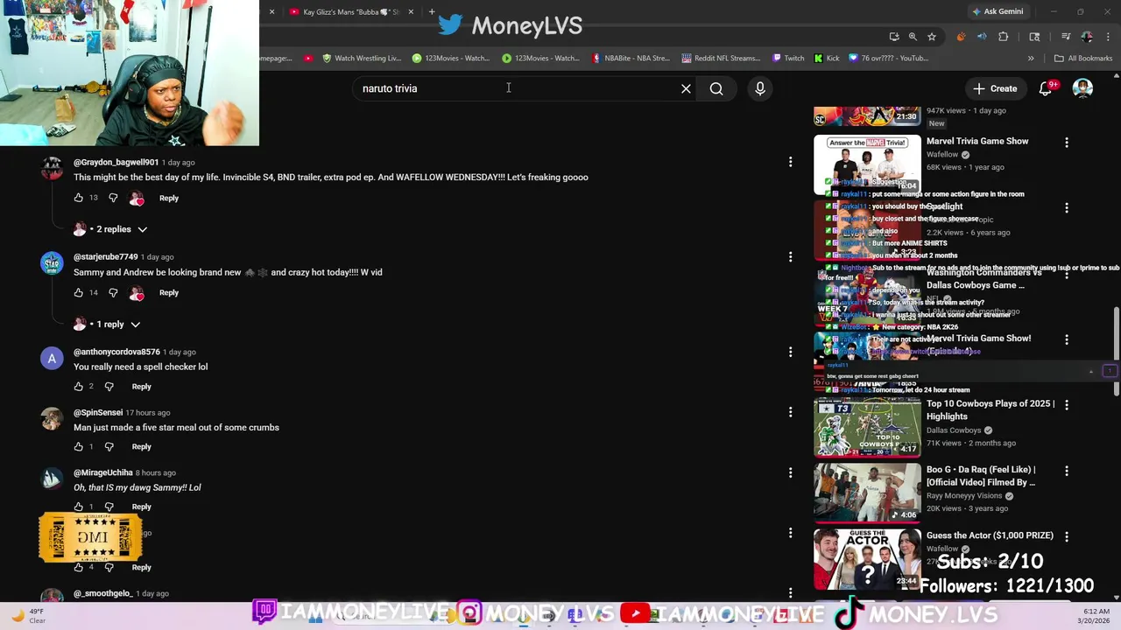Open the 76 ovr???? YouTube bookmark
1121x630 pixels.
(888, 58)
